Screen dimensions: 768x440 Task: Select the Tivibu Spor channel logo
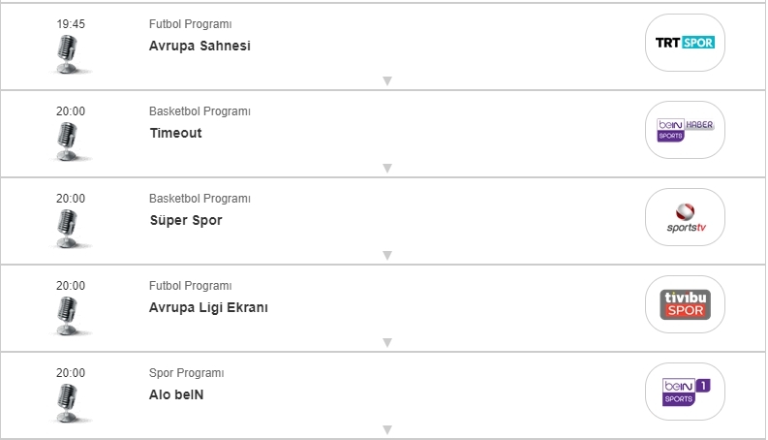[685, 304]
